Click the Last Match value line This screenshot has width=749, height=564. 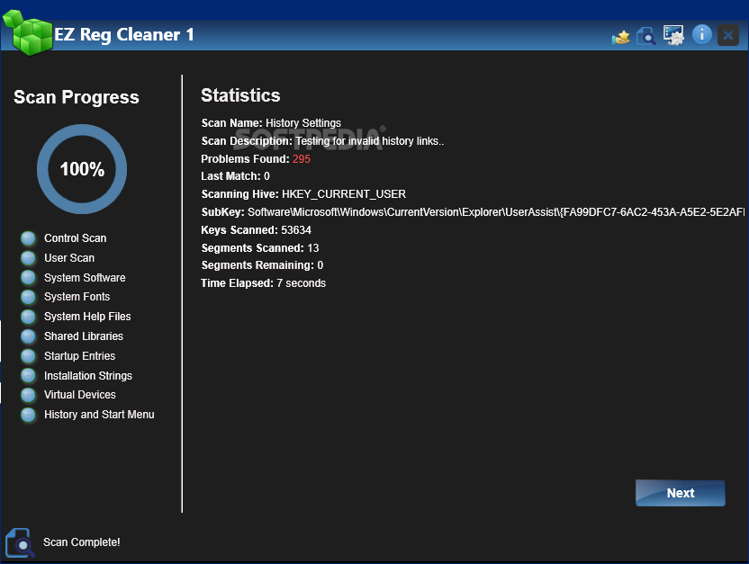pos(235,176)
